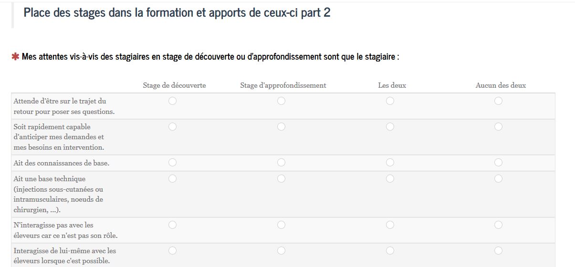Choose 'Aucun des deux' for 'N'interagisse pas avec les éleveurs'
The image size is (575, 267).
pyautogui.click(x=498, y=225)
